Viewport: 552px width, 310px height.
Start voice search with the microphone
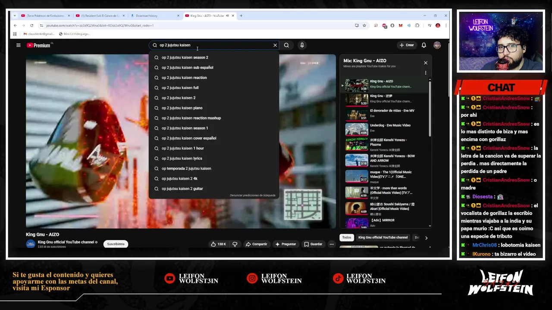tap(302, 45)
